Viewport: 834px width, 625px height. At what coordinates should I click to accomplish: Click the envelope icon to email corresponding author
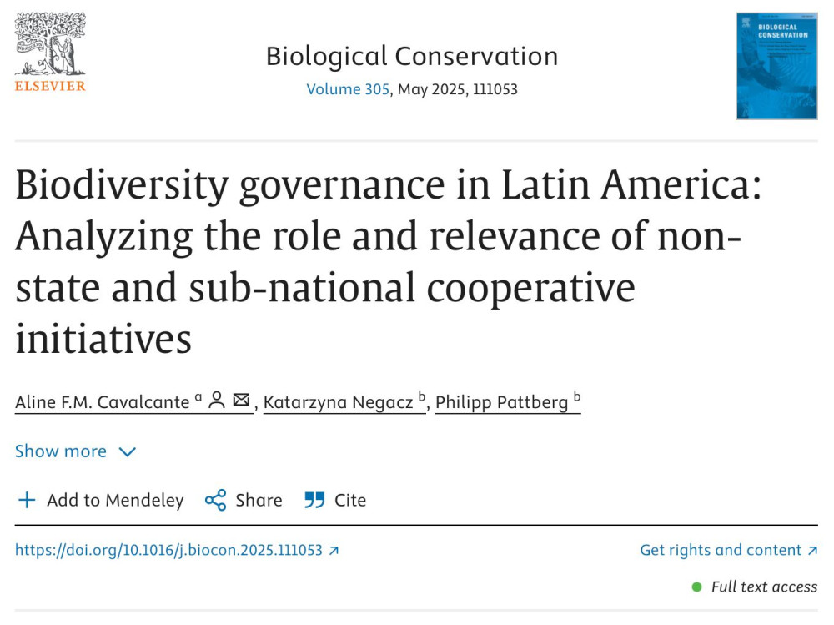(241, 400)
